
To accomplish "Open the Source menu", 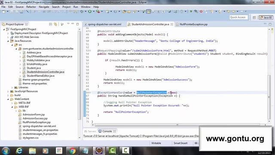I will click(x=19, y=7).
